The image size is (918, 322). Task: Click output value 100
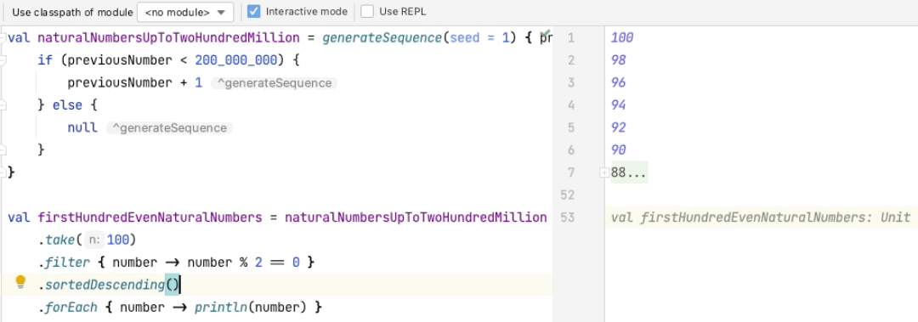[621, 38]
